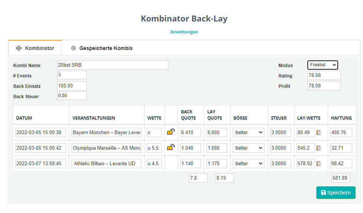The height and width of the screenshot is (213, 363).
Task: Click the Kombinator tab icon
Action: [x=18, y=48]
